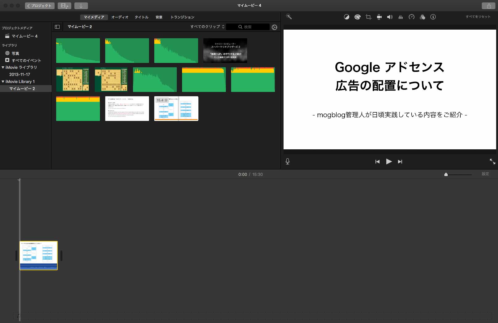Skip to the next clip

(x=400, y=162)
